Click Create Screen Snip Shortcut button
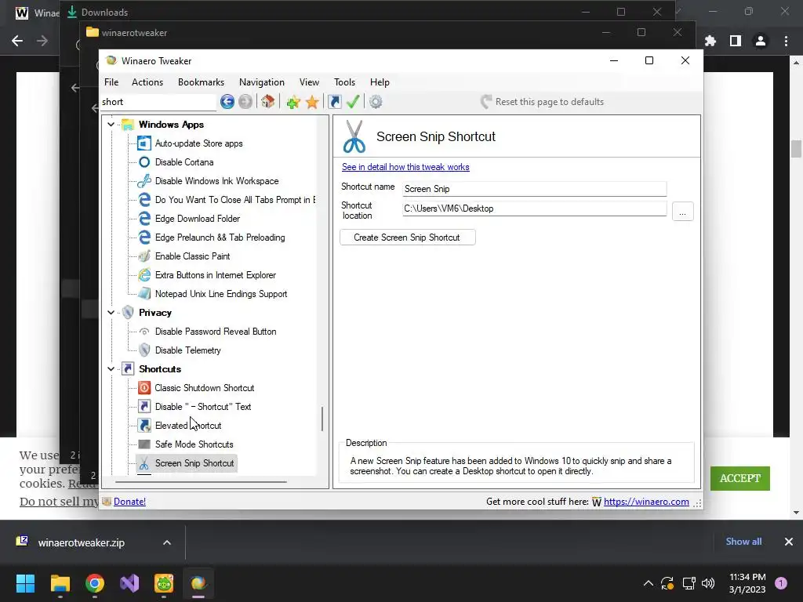Image resolution: width=803 pixels, height=602 pixels. coord(408,238)
